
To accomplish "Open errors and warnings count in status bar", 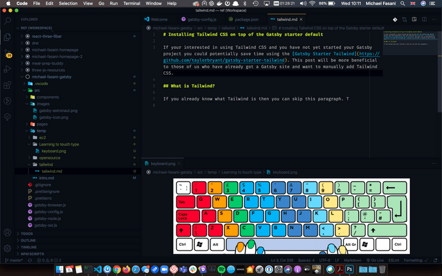I will tap(50, 260).
